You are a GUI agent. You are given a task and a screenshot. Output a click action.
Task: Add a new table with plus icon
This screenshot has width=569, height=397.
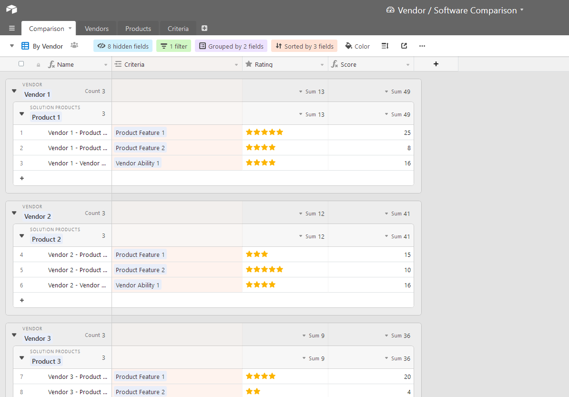click(x=204, y=29)
